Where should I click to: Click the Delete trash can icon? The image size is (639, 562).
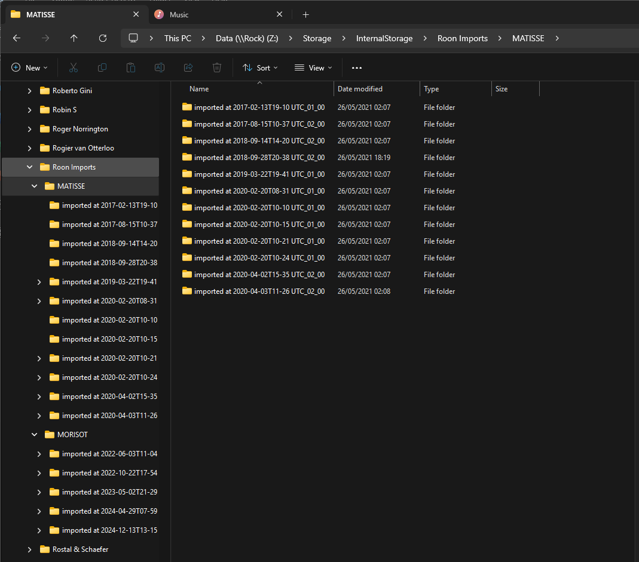click(217, 67)
